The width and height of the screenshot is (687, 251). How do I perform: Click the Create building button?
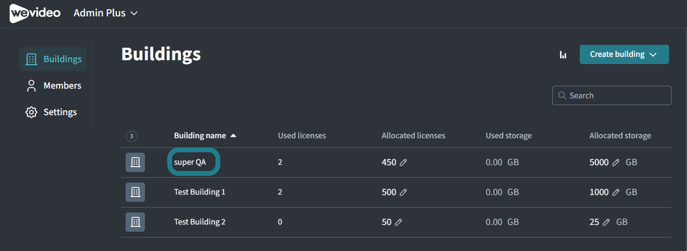point(624,54)
